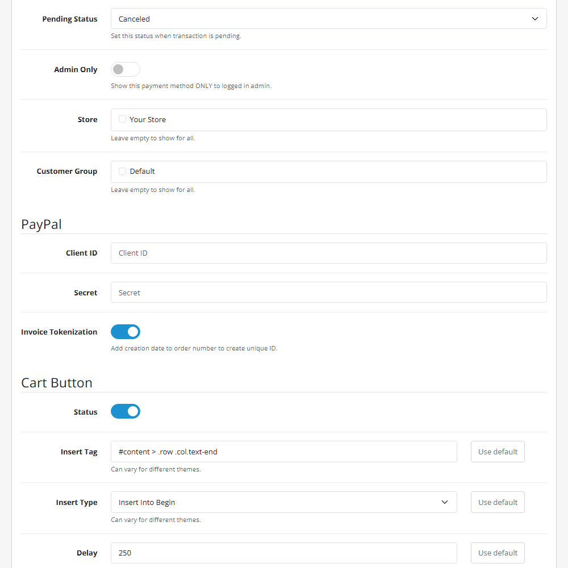The width and height of the screenshot is (568, 568).
Task: Open the Insert Type dropdown
Action: (283, 502)
